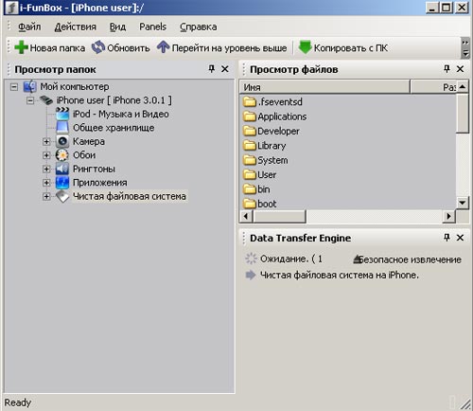Select the Чистая файловая система tree label
473x411 pixels.
pyautogui.click(x=130, y=196)
